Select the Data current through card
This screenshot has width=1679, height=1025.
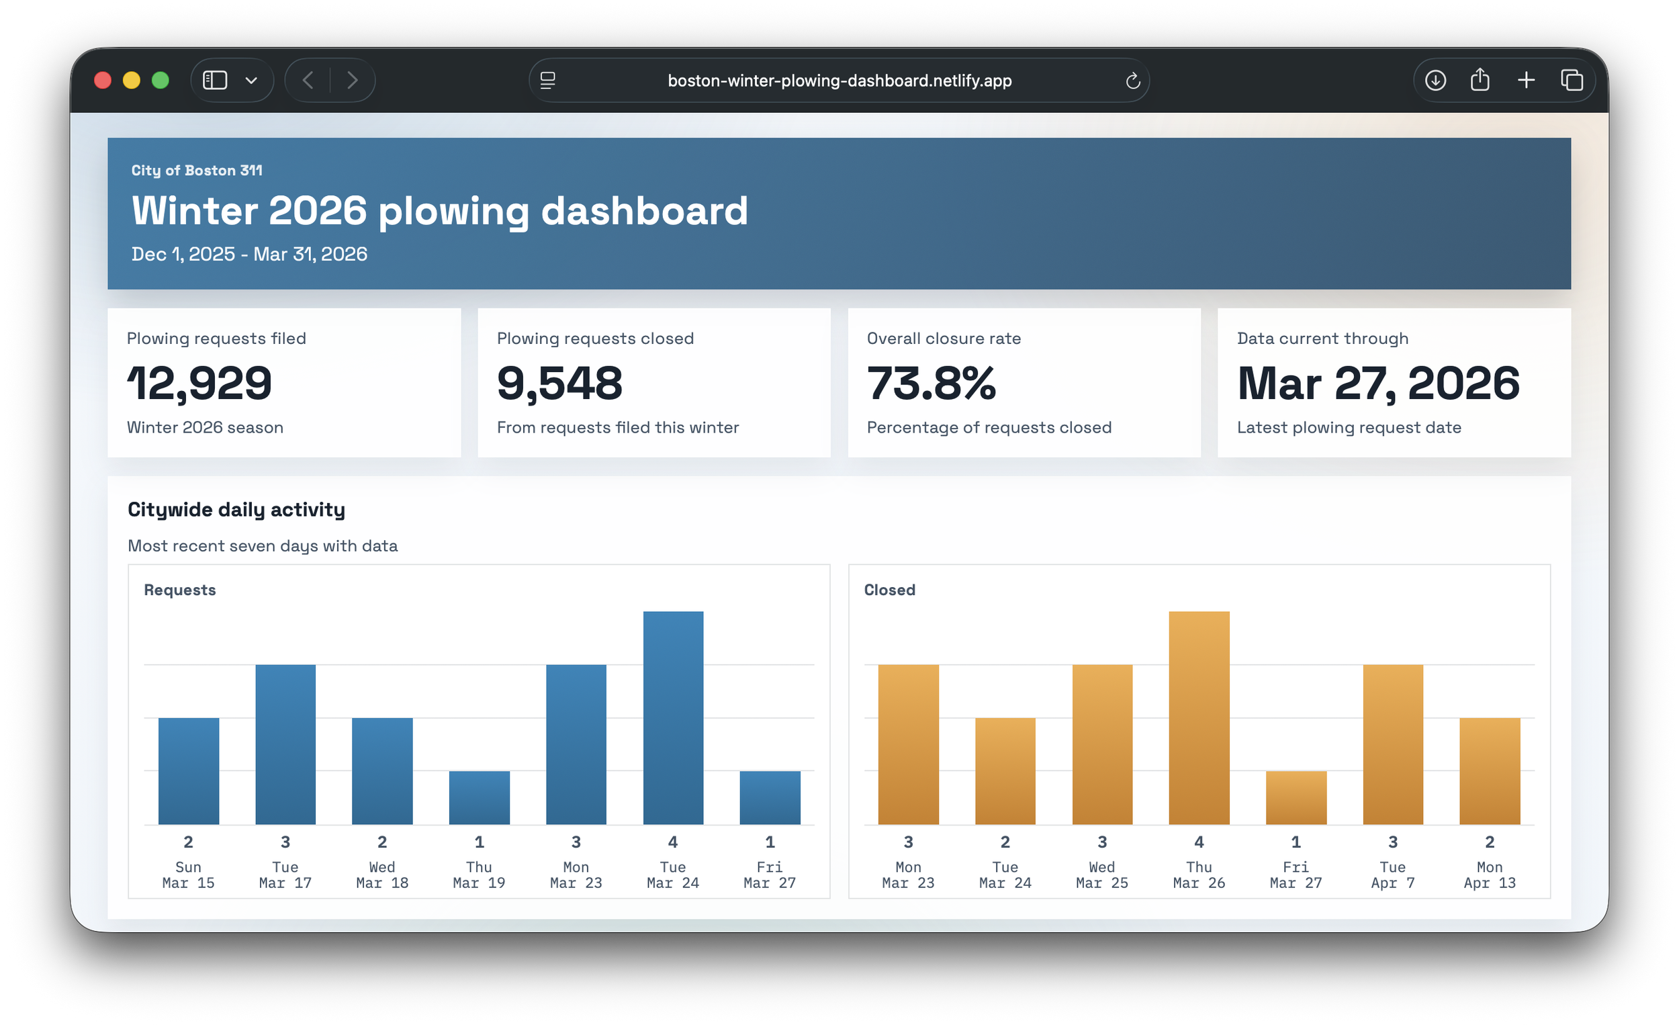tap(1394, 382)
